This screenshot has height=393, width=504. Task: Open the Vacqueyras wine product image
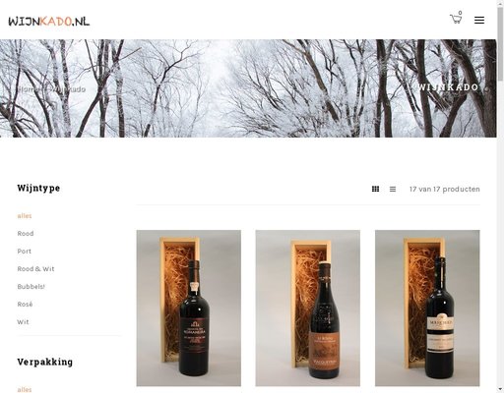click(308, 308)
